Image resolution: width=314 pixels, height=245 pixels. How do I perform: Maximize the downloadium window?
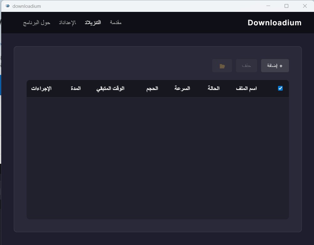tap(286, 6)
